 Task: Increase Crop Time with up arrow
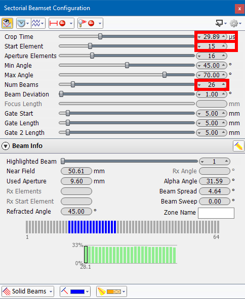point(223,36)
